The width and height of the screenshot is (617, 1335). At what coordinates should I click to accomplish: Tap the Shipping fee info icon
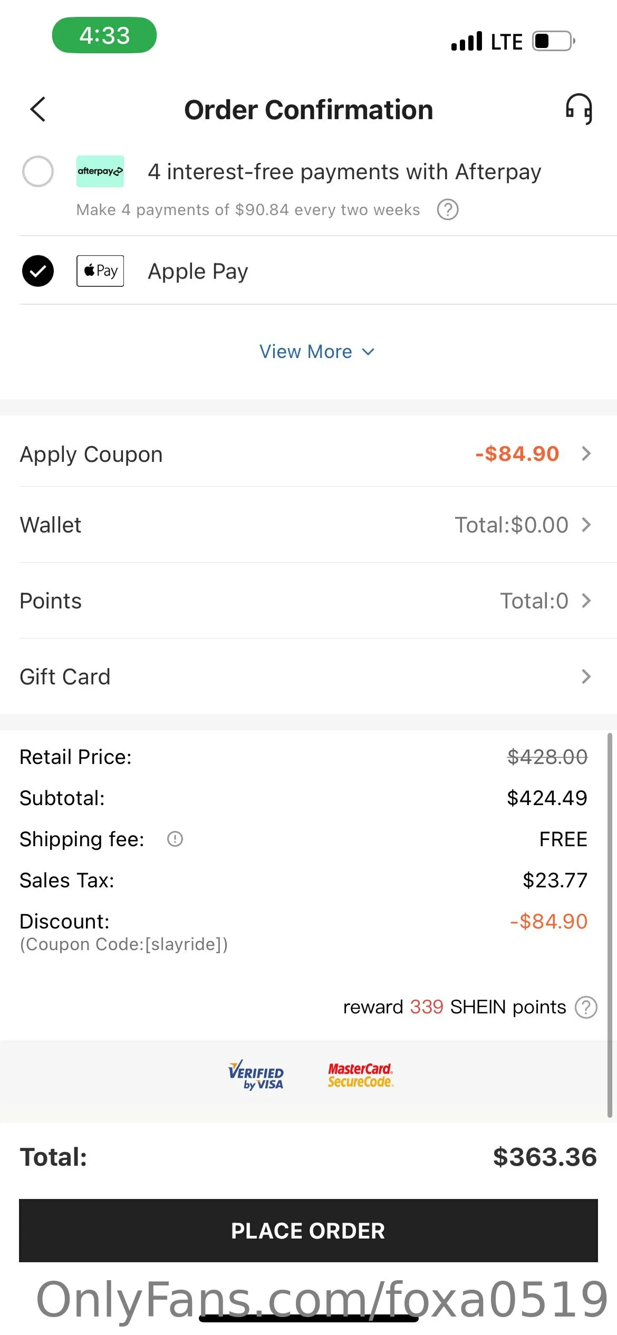[175, 839]
